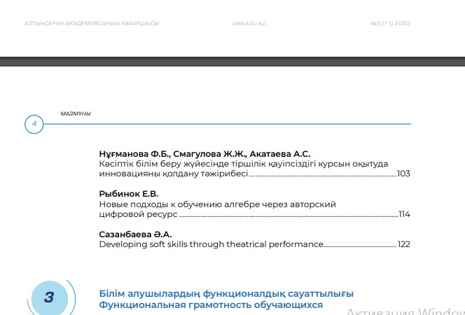This screenshot has height=315, width=465.
Task: Click the dark separator between pages
Action: click(233, 62)
